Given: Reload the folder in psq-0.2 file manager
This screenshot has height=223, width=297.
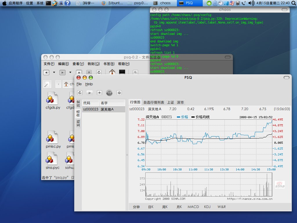Looking at the screenshot, I should coord(99,72).
